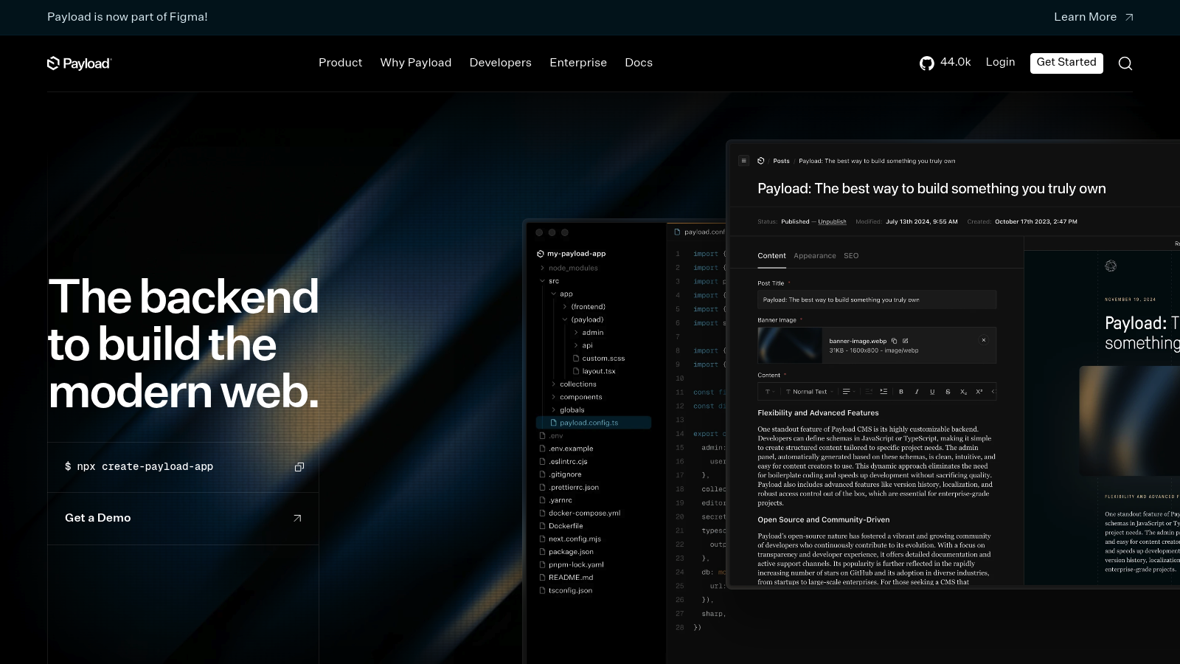Image resolution: width=1180 pixels, height=664 pixels.
Task: Underline text in the content editor
Action: point(932,392)
